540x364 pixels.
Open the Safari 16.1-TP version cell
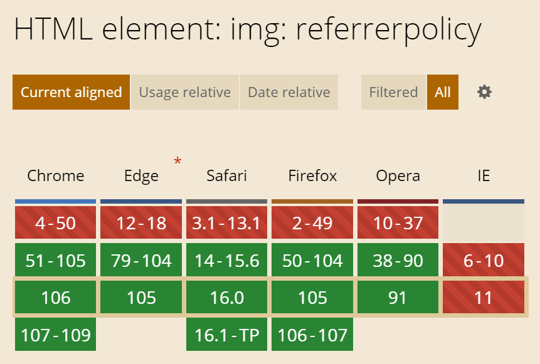(226, 335)
